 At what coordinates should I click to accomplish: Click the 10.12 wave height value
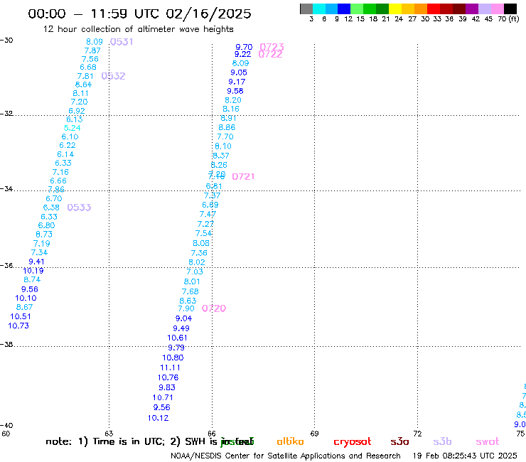pyautogui.click(x=158, y=418)
